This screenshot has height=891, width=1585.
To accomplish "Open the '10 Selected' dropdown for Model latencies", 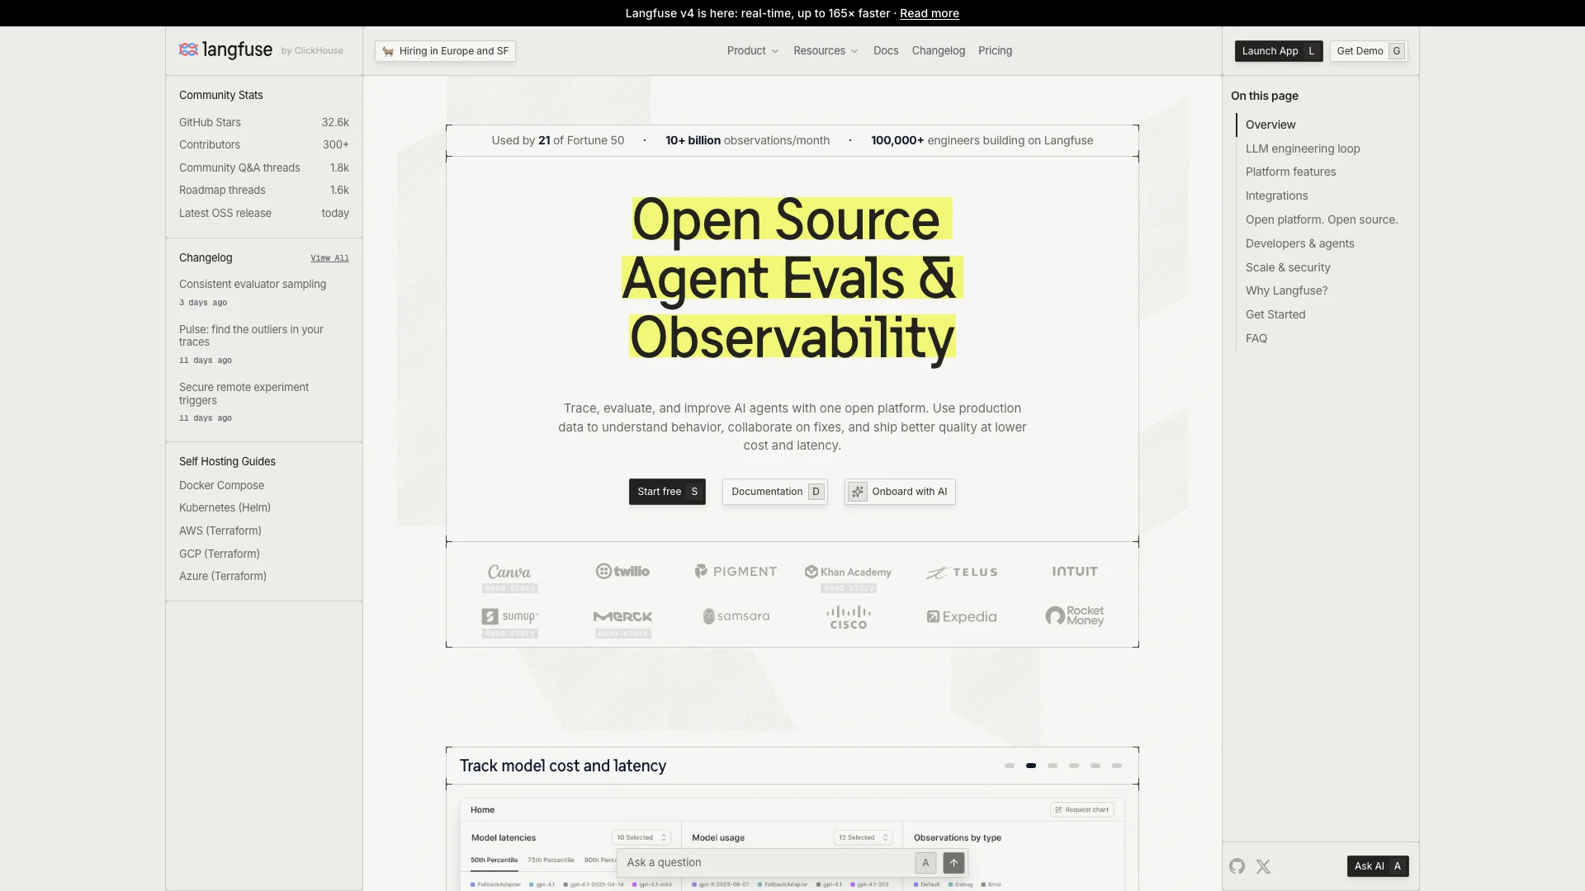I will pyautogui.click(x=641, y=837).
